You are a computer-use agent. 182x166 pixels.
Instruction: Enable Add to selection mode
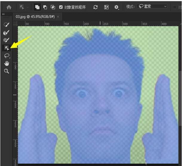click(37, 7)
